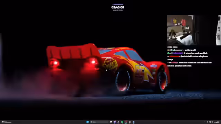Open the Windows Start menu
This screenshot has height=124, width=221.
(87, 122)
